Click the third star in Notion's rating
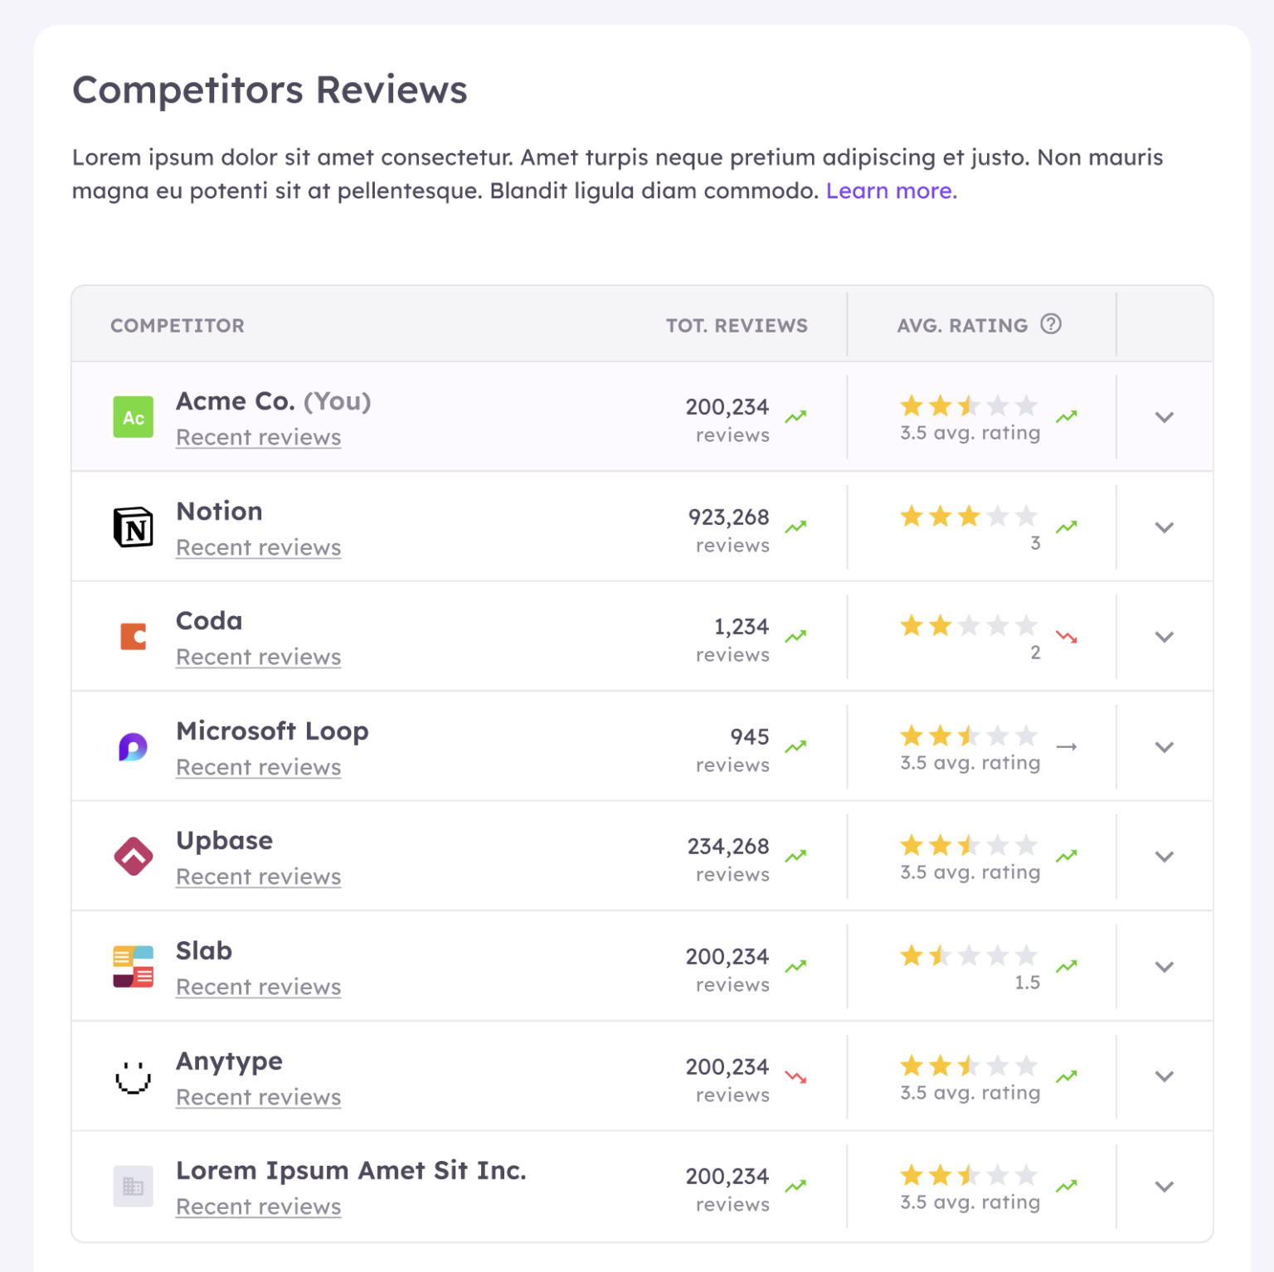The height and width of the screenshot is (1272, 1274). point(969,516)
